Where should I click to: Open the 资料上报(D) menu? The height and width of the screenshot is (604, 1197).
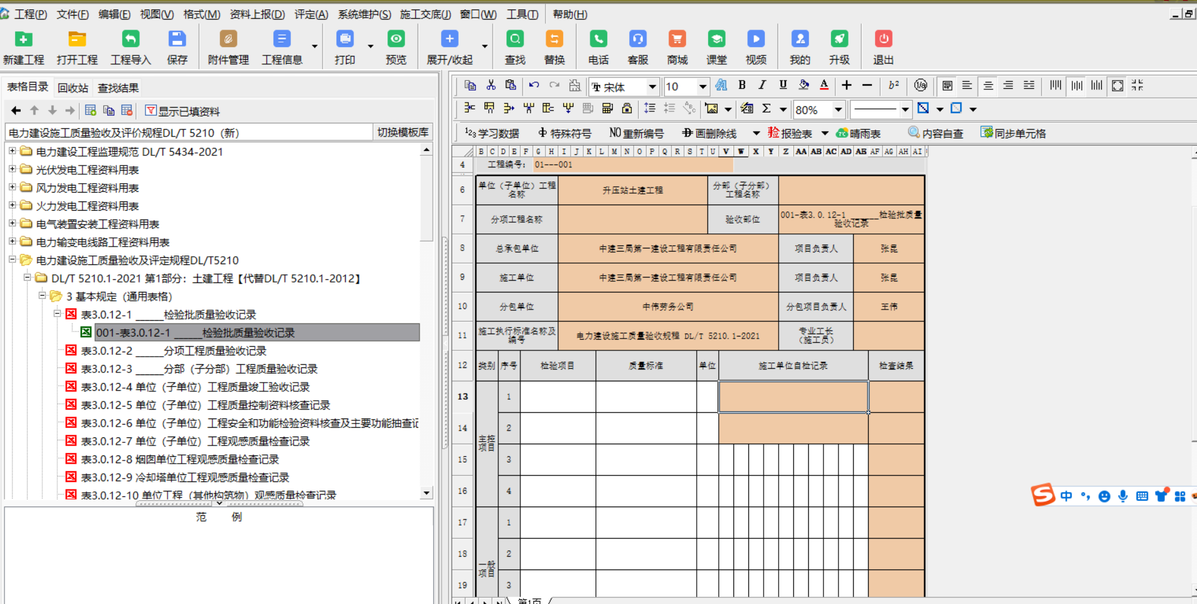point(257,14)
